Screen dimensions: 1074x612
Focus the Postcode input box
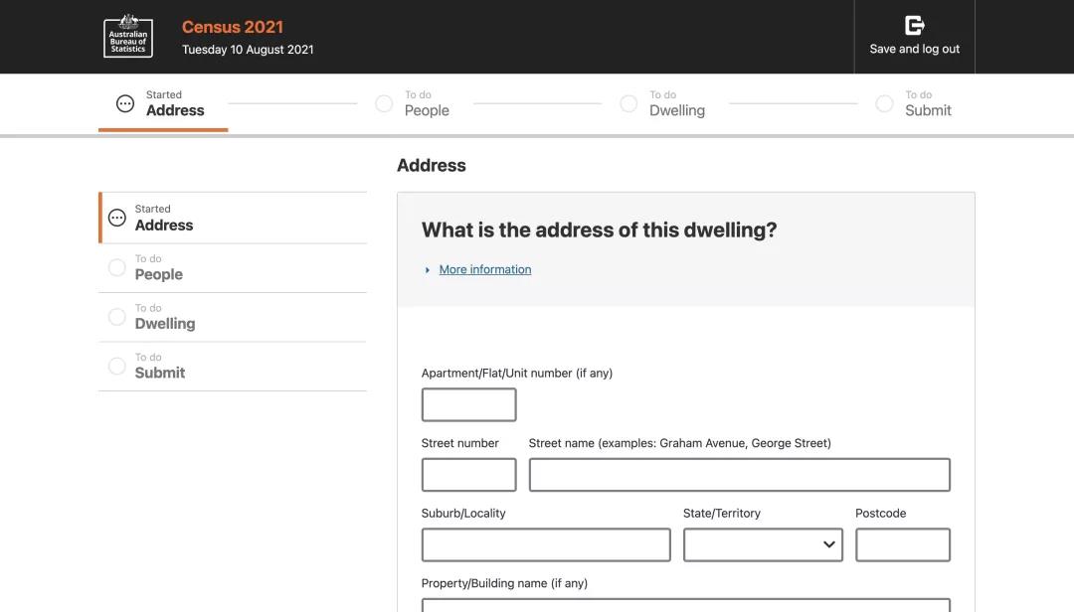pos(902,544)
